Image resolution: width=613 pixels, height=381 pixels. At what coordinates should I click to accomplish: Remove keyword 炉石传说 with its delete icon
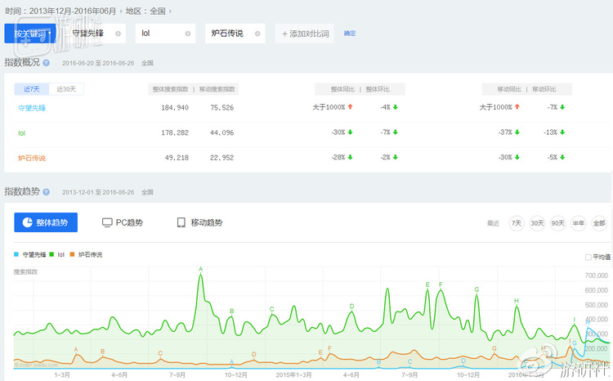pos(257,34)
